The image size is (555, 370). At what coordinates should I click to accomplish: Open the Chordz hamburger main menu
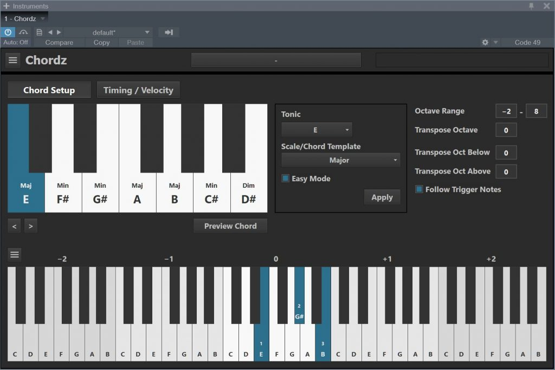click(x=13, y=60)
